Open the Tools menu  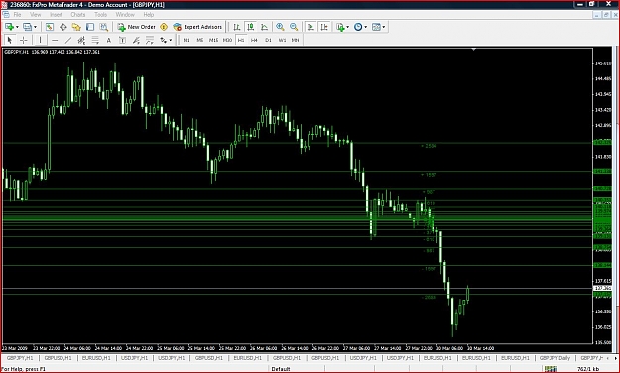(x=100, y=14)
